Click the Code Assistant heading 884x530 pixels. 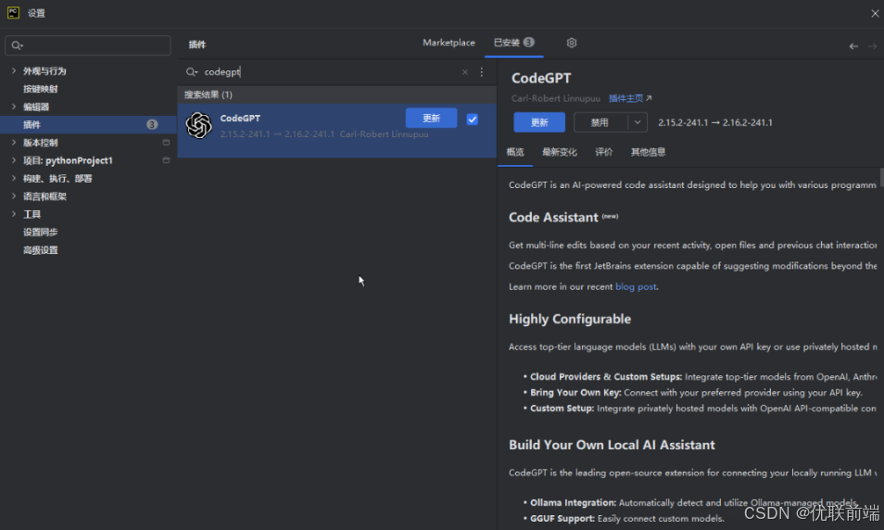(553, 218)
